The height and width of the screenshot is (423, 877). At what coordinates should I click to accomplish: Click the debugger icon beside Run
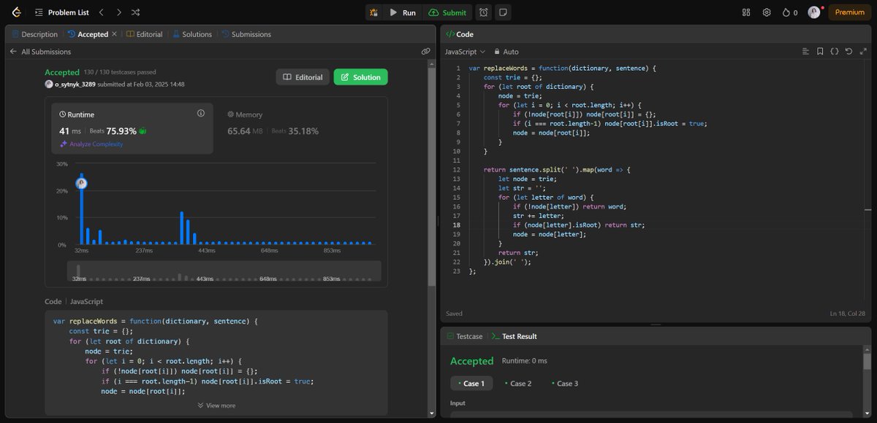click(x=374, y=12)
